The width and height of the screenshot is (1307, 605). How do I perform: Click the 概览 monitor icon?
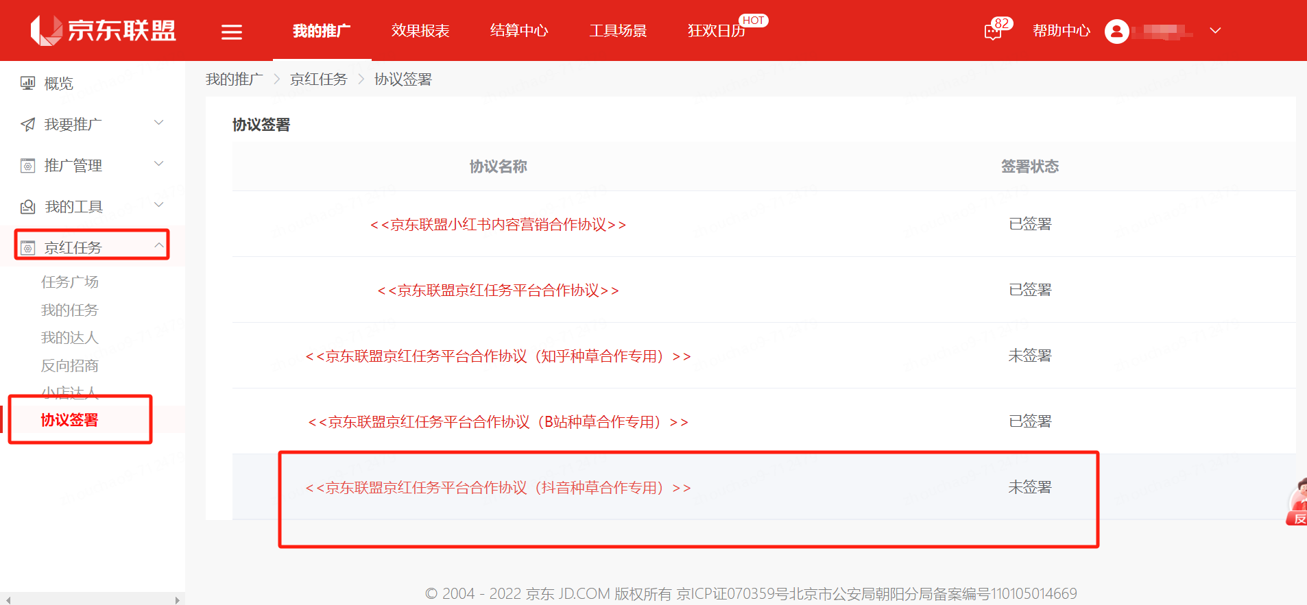point(27,84)
